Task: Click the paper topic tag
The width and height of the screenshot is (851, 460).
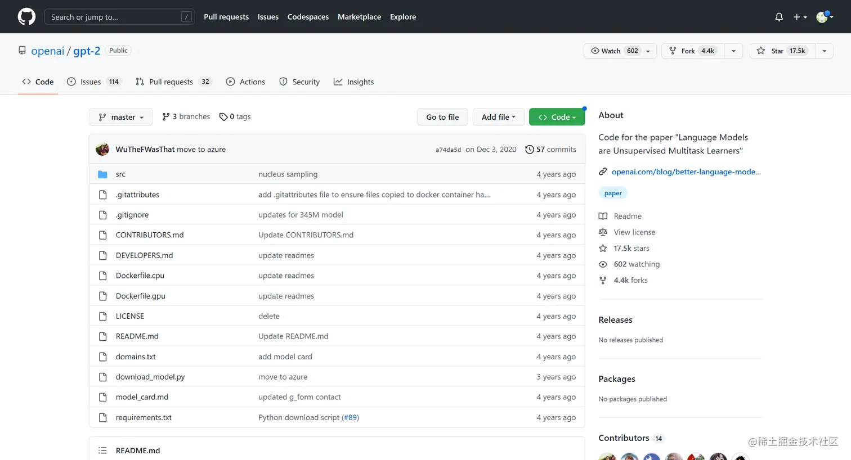Action: 613,193
